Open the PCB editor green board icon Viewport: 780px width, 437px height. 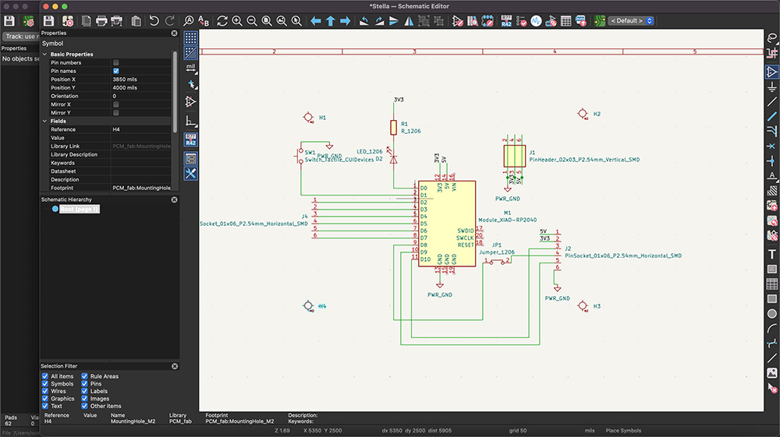(x=599, y=21)
